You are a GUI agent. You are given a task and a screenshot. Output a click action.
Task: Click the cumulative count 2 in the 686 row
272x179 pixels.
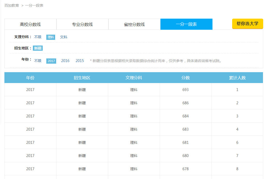[237, 103]
